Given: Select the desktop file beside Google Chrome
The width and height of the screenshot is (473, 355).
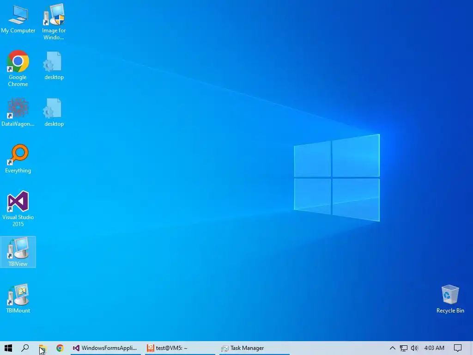Looking at the screenshot, I should coord(54,66).
